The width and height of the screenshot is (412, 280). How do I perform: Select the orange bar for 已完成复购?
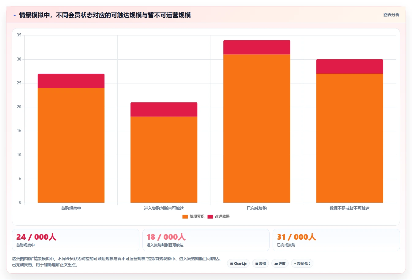tap(257, 128)
